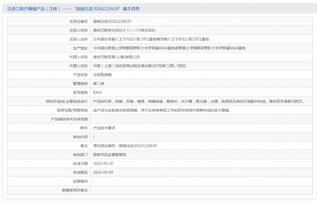Open the 产品技术要求 attachment entry
Screen dimensions: 317x203
[x=104, y=128]
